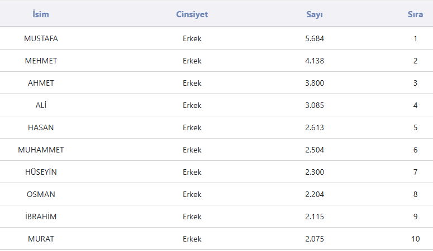The width and height of the screenshot is (433, 251).
Task: Select the MURAT name cell
Action: click(x=41, y=239)
